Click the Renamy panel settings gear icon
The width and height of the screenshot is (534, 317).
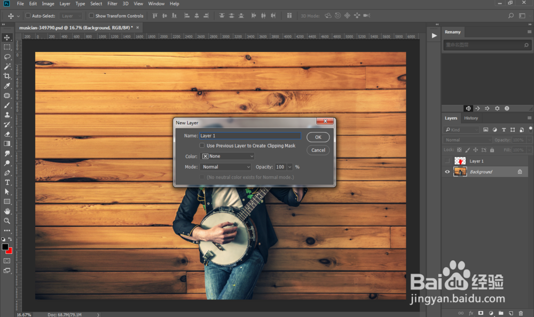(497, 109)
